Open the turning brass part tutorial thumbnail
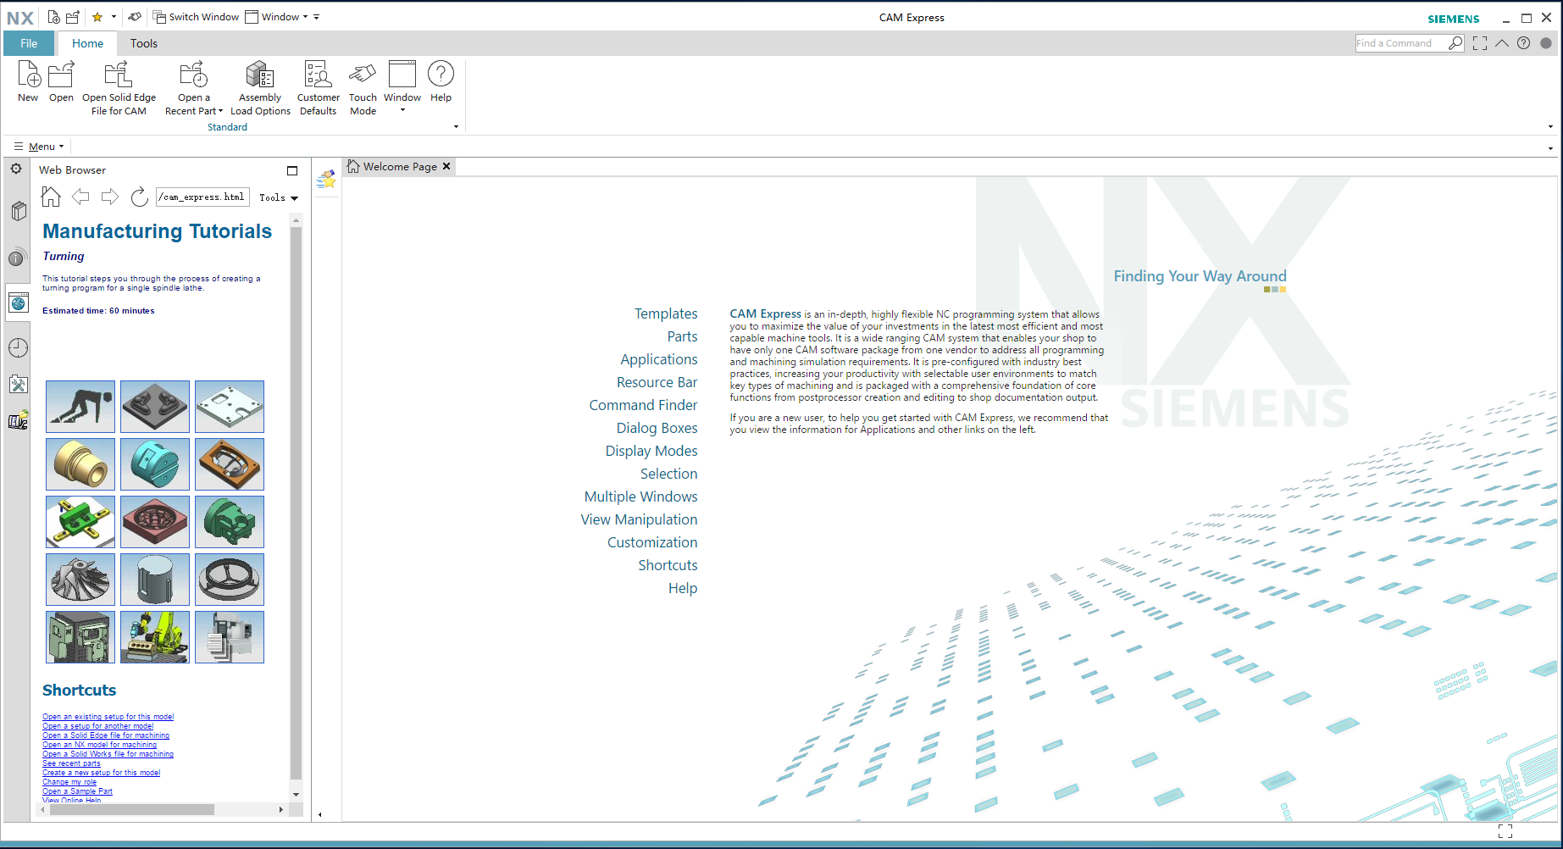This screenshot has height=849, width=1563. [80, 464]
